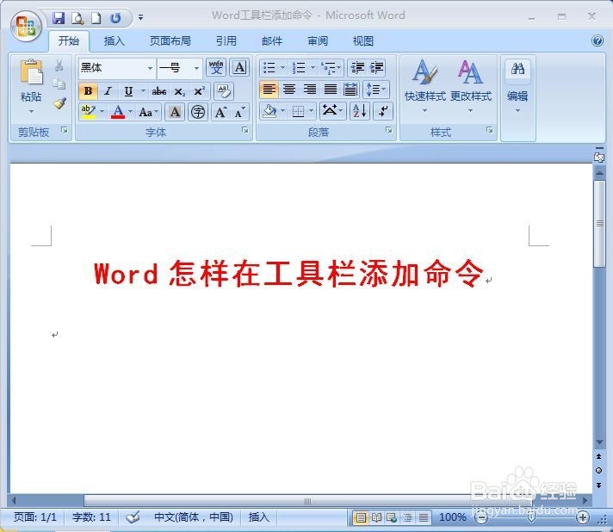This screenshot has height=532, width=613.
Task: Align text left
Action: click(x=269, y=90)
